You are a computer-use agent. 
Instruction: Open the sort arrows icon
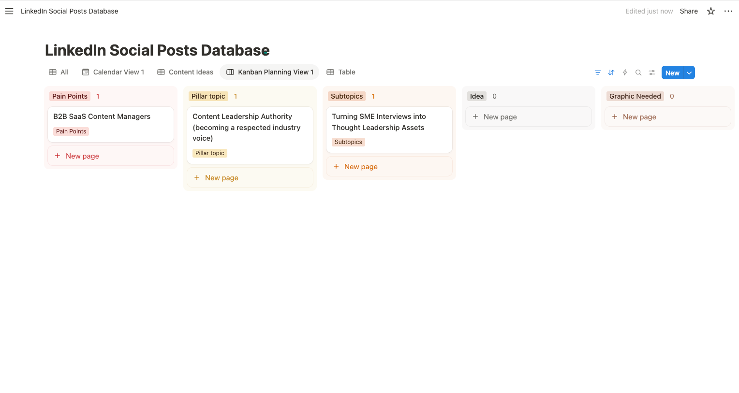611,73
